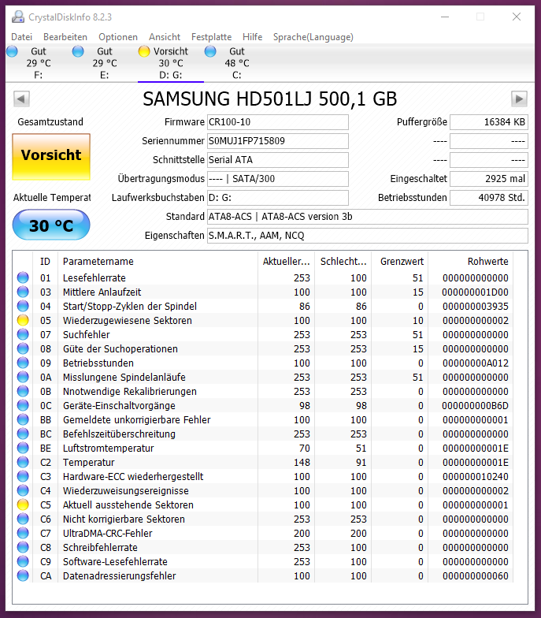The width and height of the screenshot is (541, 618).
Task: Select drive F: tab with 29 °C
Action: [38, 63]
